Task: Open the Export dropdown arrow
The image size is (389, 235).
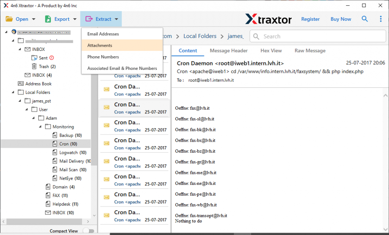Action: 75,19
